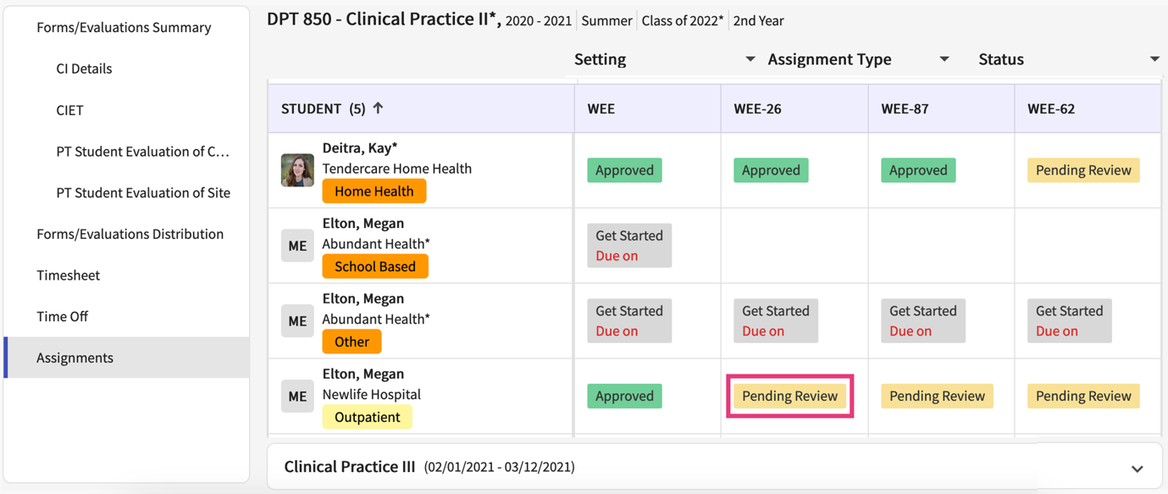This screenshot has width=1168, height=494.
Task: Open the Assignment Type filter dropdown
Action: (x=944, y=59)
